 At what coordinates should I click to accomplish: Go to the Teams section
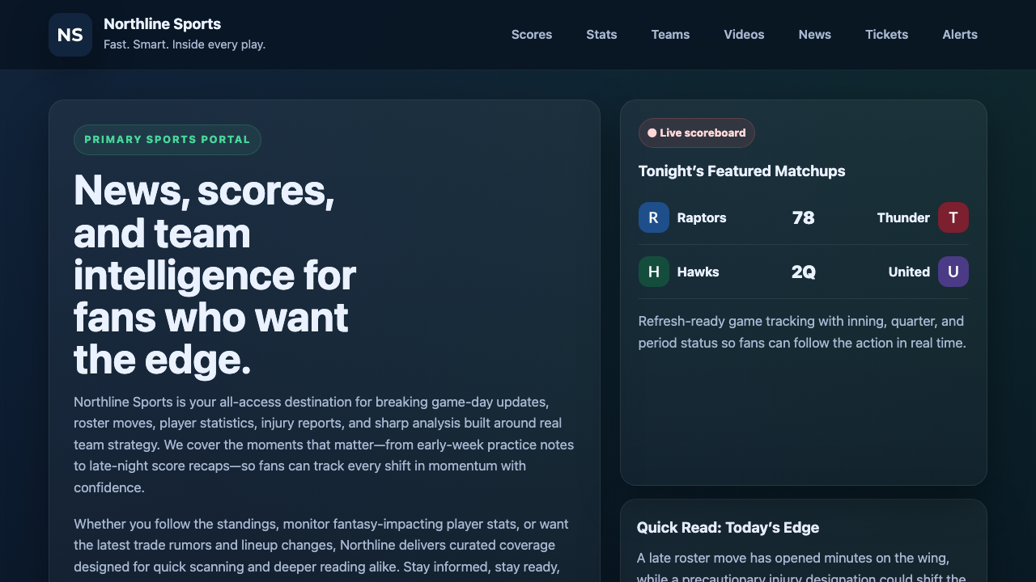[670, 35]
